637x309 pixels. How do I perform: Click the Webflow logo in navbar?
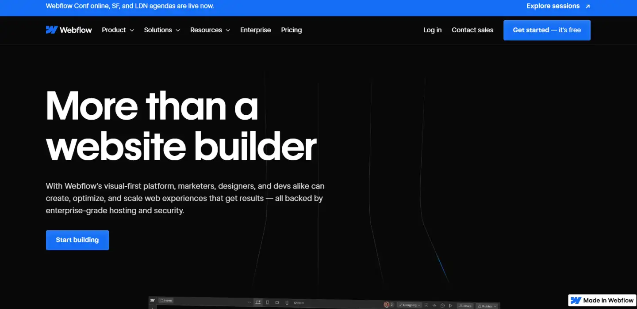pyautogui.click(x=69, y=30)
